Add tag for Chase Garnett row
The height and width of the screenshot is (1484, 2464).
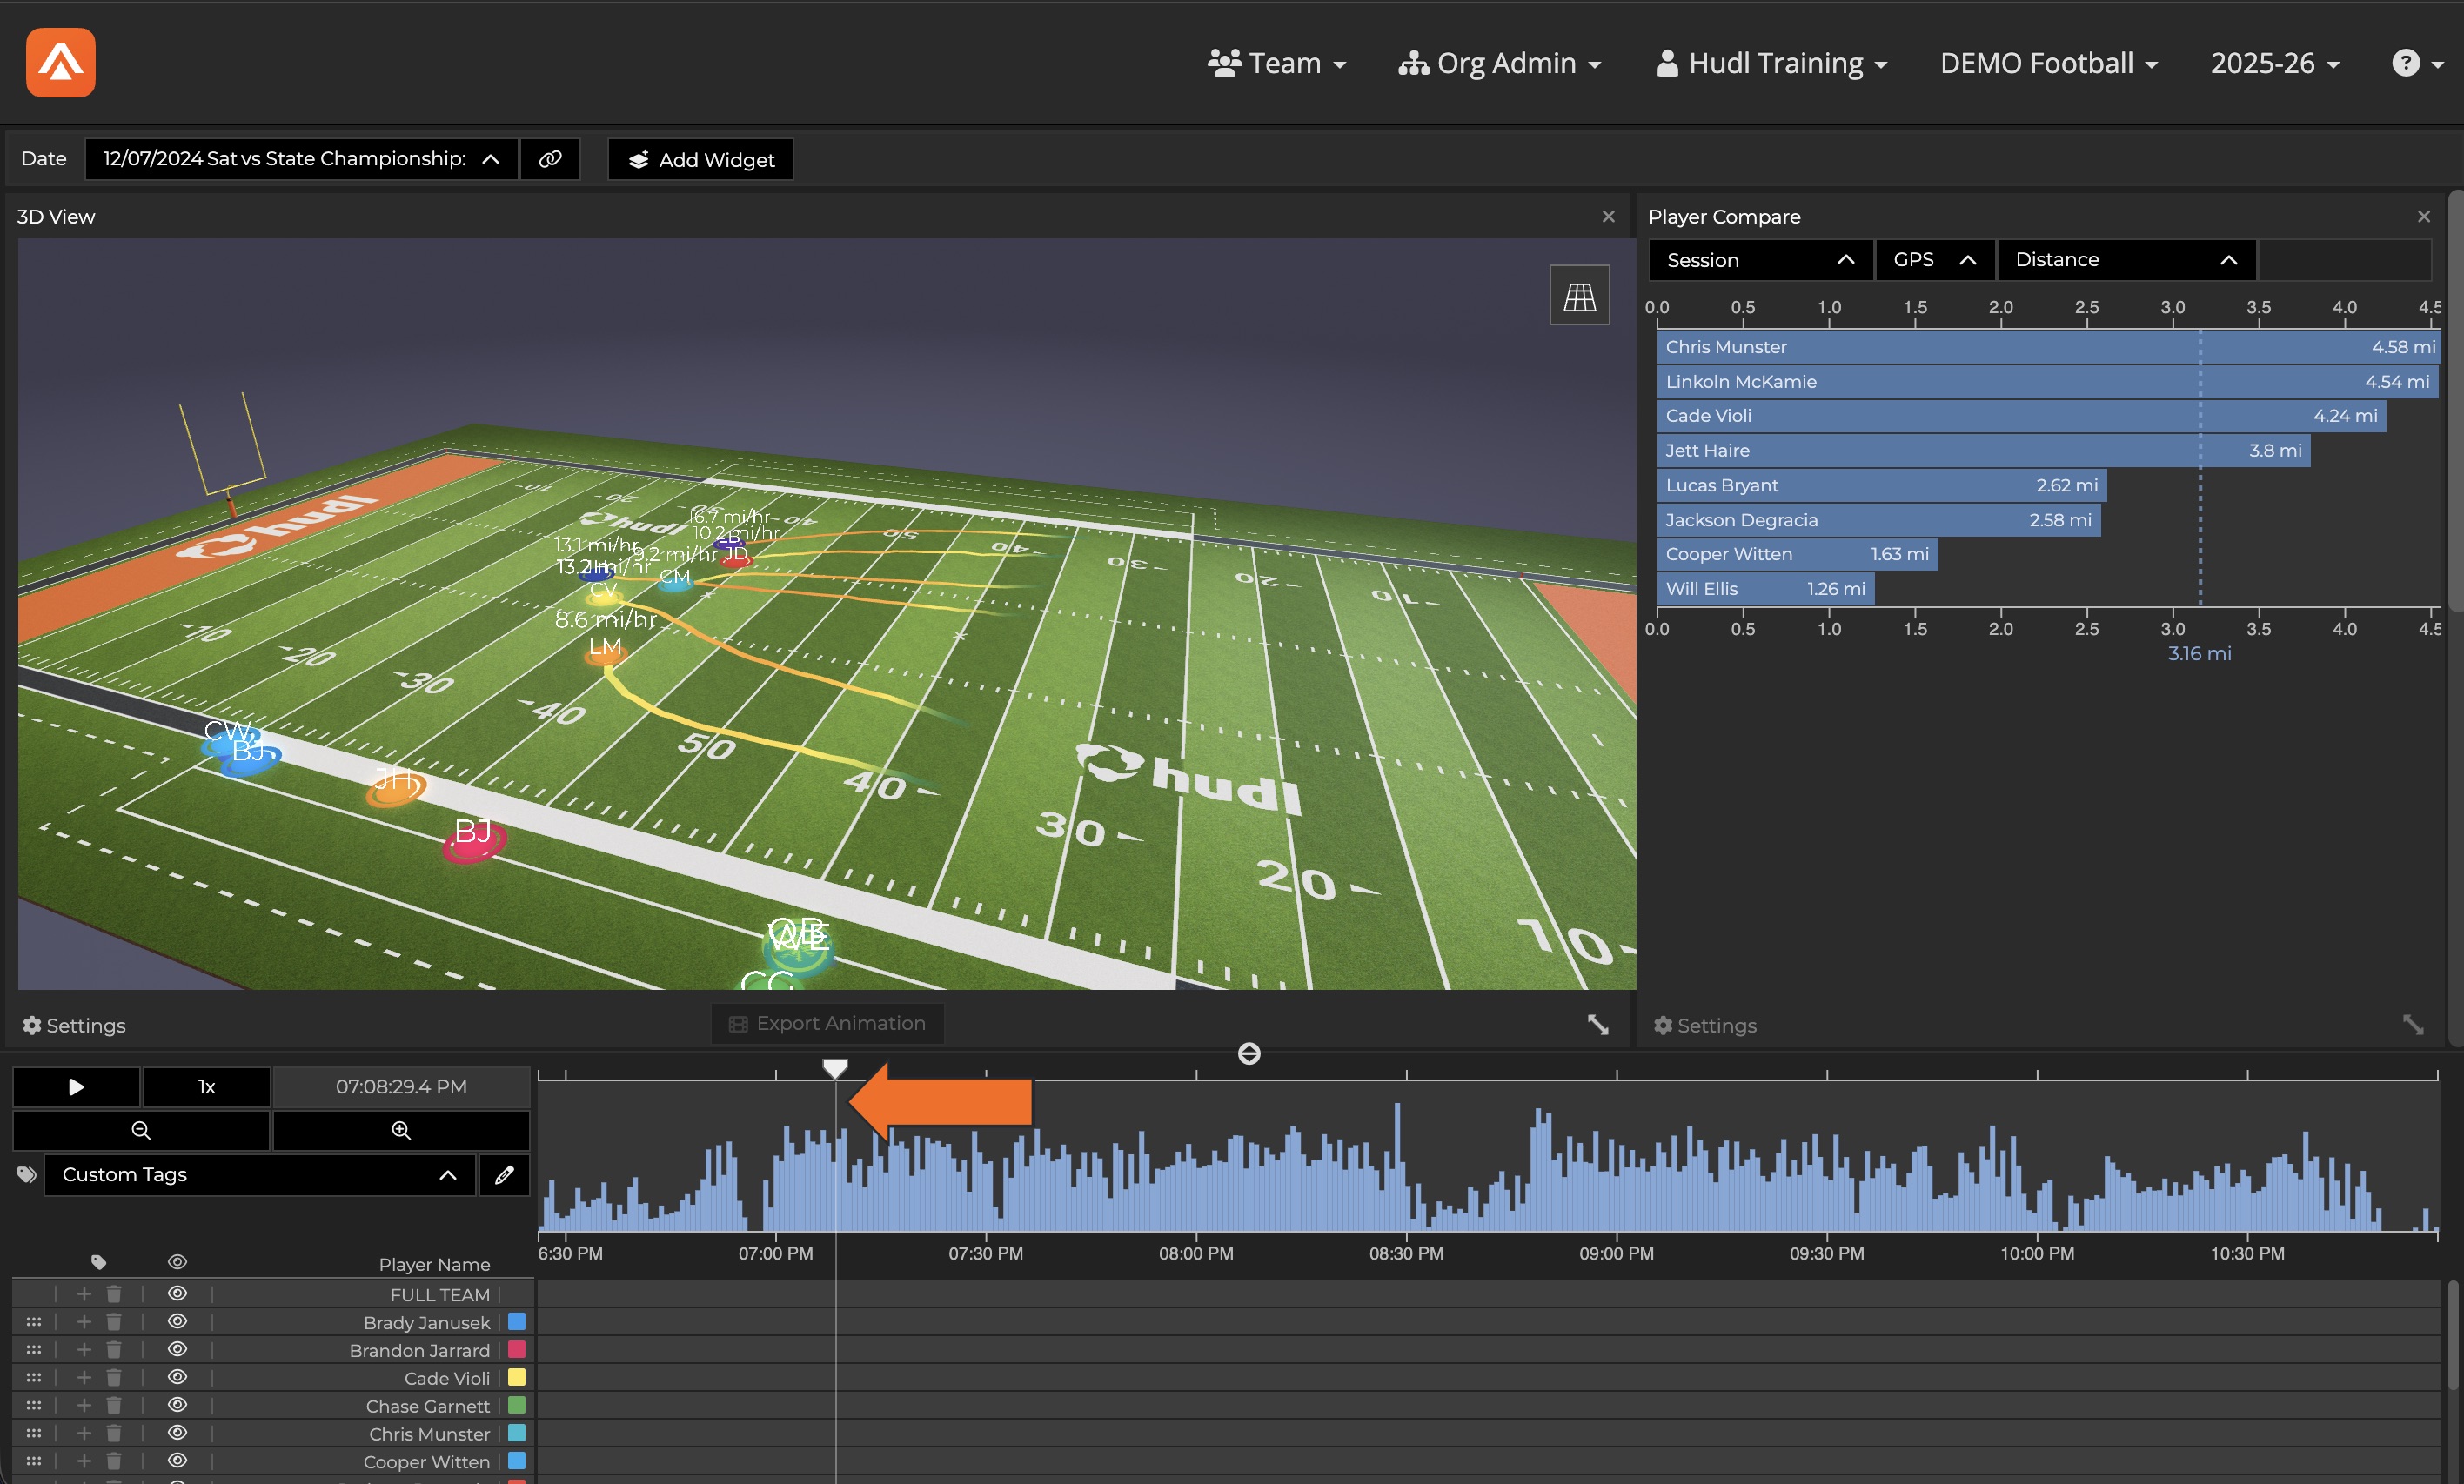point(84,1406)
